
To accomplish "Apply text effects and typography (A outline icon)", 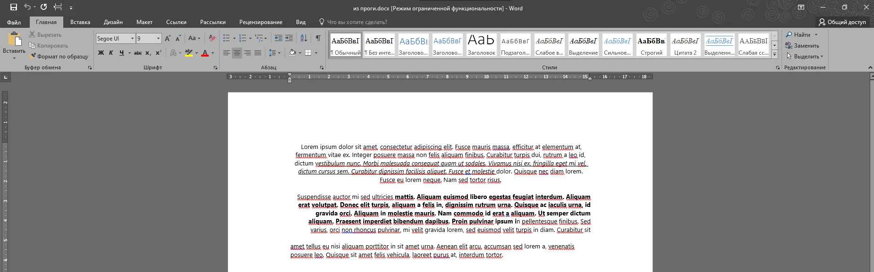I will [x=173, y=53].
